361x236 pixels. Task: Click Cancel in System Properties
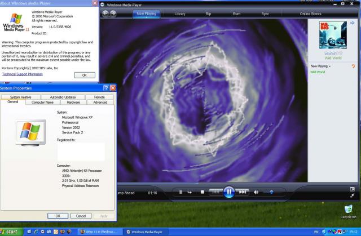[x=81, y=216]
